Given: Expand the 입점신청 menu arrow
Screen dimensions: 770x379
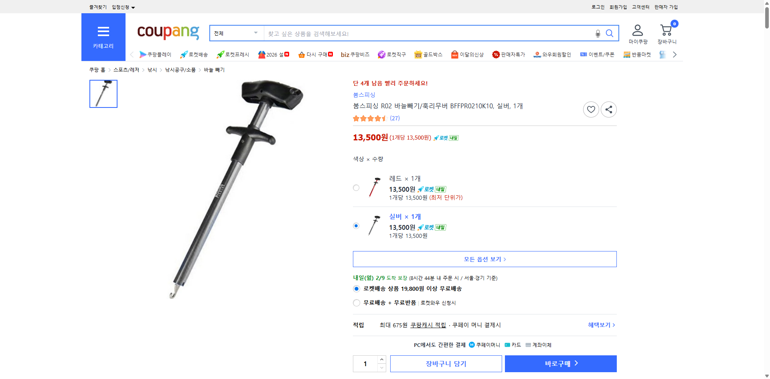Looking at the screenshot, I should coord(134,7).
